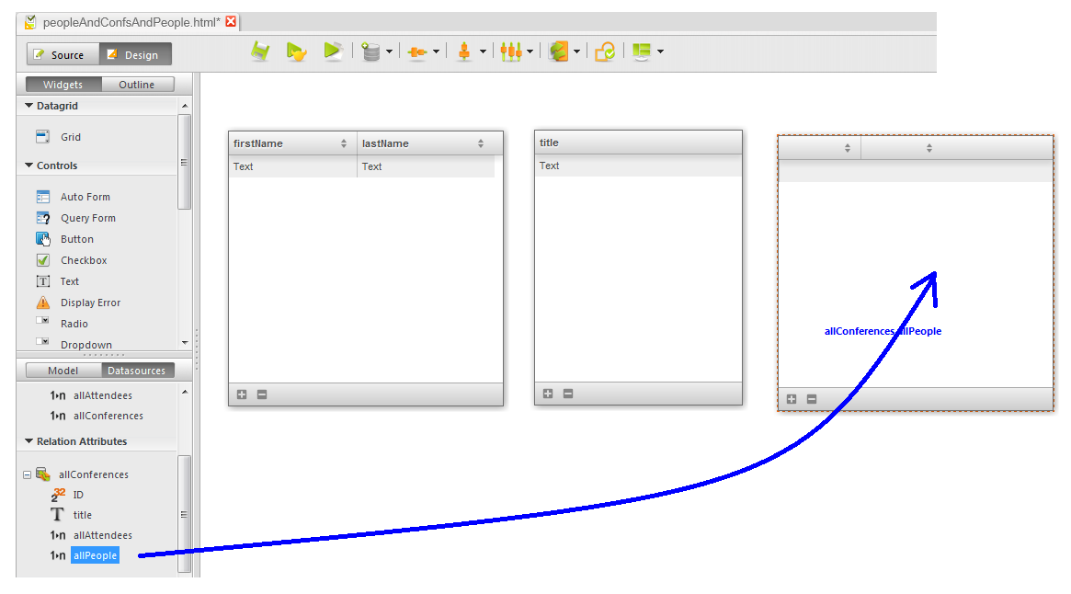Close the peopleAndConfsAndPeople.html tab
The width and height of the screenshot is (1071, 594).
[x=231, y=21]
